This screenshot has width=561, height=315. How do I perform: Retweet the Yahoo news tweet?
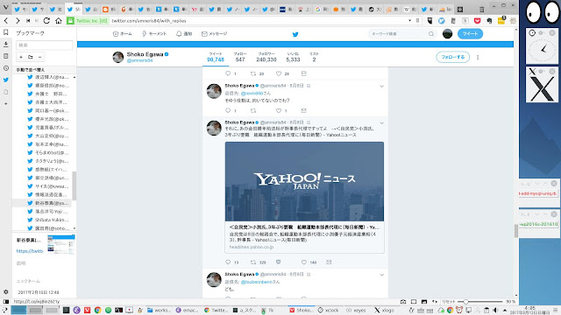pyautogui.click(x=253, y=262)
